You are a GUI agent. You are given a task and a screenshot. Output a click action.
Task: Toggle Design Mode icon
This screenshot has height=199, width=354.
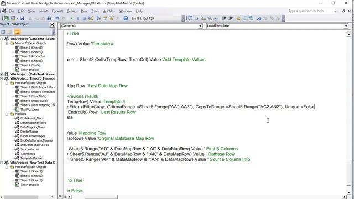click(91, 18)
